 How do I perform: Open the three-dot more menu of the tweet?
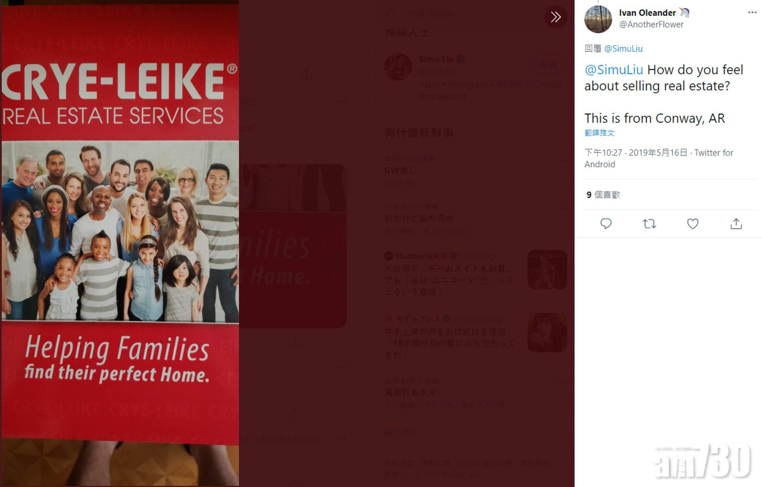pyautogui.click(x=752, y=12)
